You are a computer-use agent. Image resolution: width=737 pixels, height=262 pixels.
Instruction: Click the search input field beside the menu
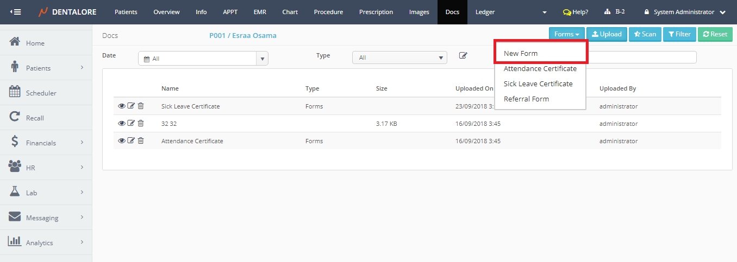(x=641, y=57)
